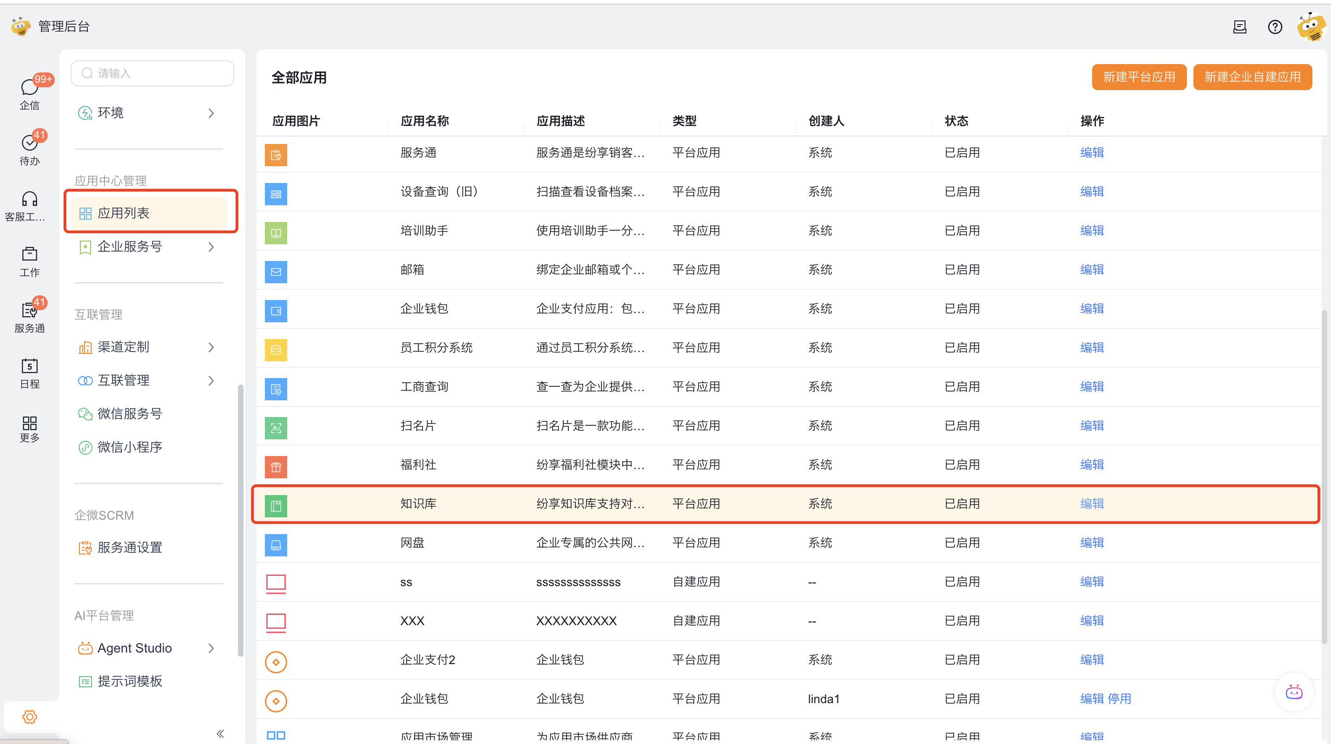Click the 工商查询 name cell
1331x744 pixels.
point(424,386)
